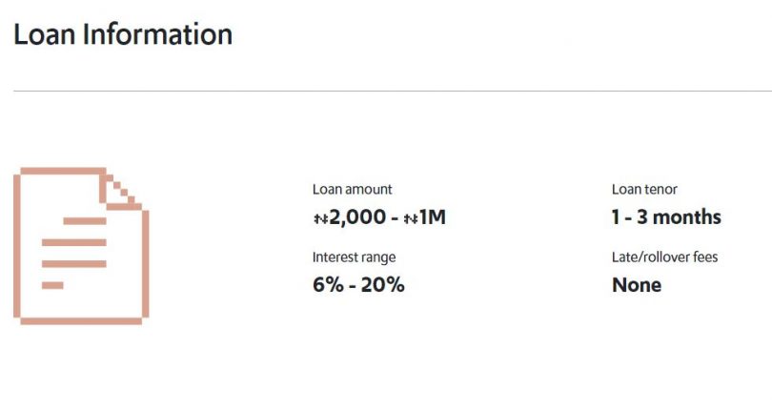
Task: Click the Naira symbol before 2,000
Action: 320,217
